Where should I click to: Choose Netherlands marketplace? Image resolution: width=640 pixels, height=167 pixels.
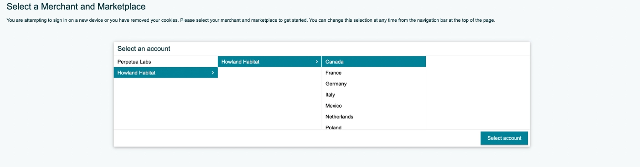pos(374,117)
